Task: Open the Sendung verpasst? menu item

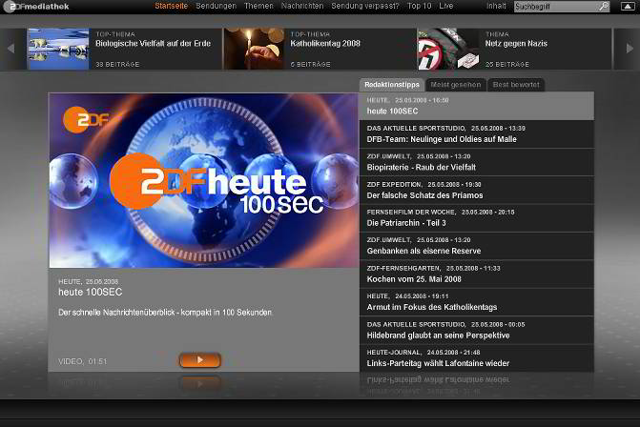Action: click(365, 7)
